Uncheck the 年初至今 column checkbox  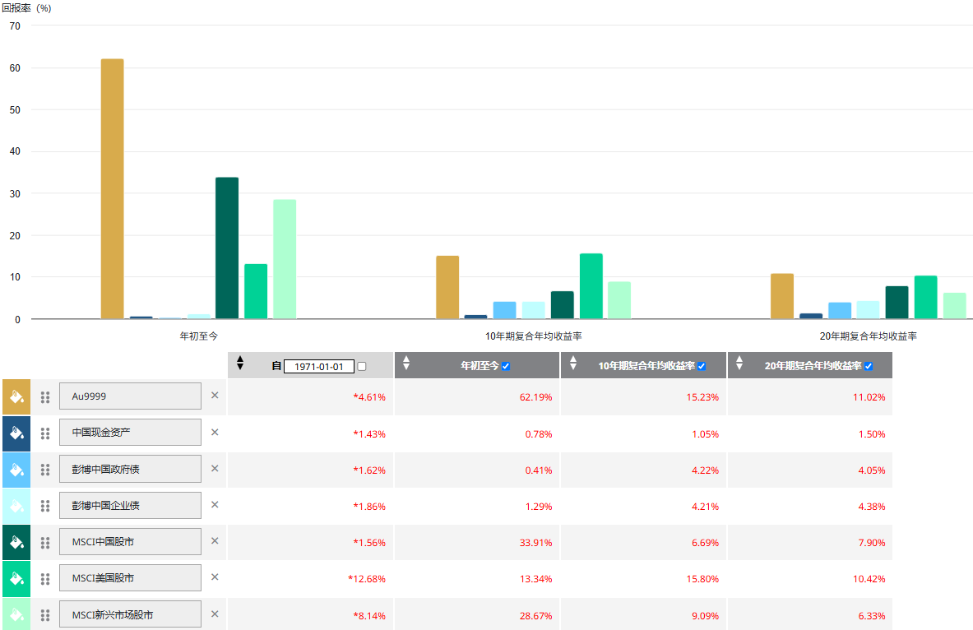(x=506, y=366)
